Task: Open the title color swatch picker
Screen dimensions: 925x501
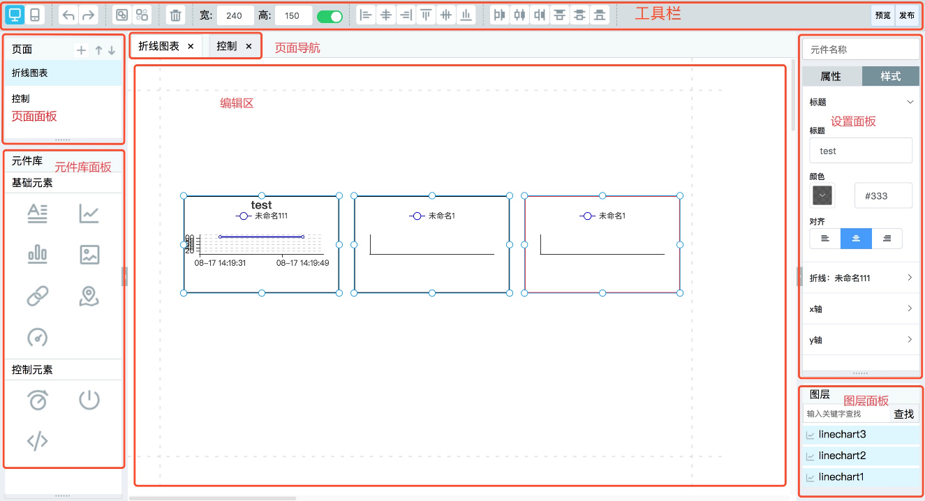Action: (x=822, y=195)
